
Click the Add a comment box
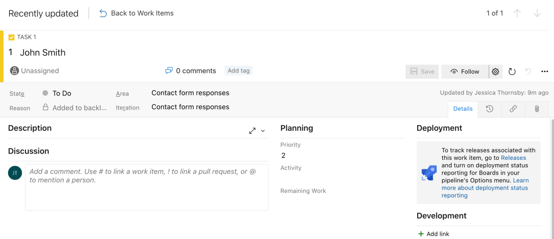coord(147,187)
